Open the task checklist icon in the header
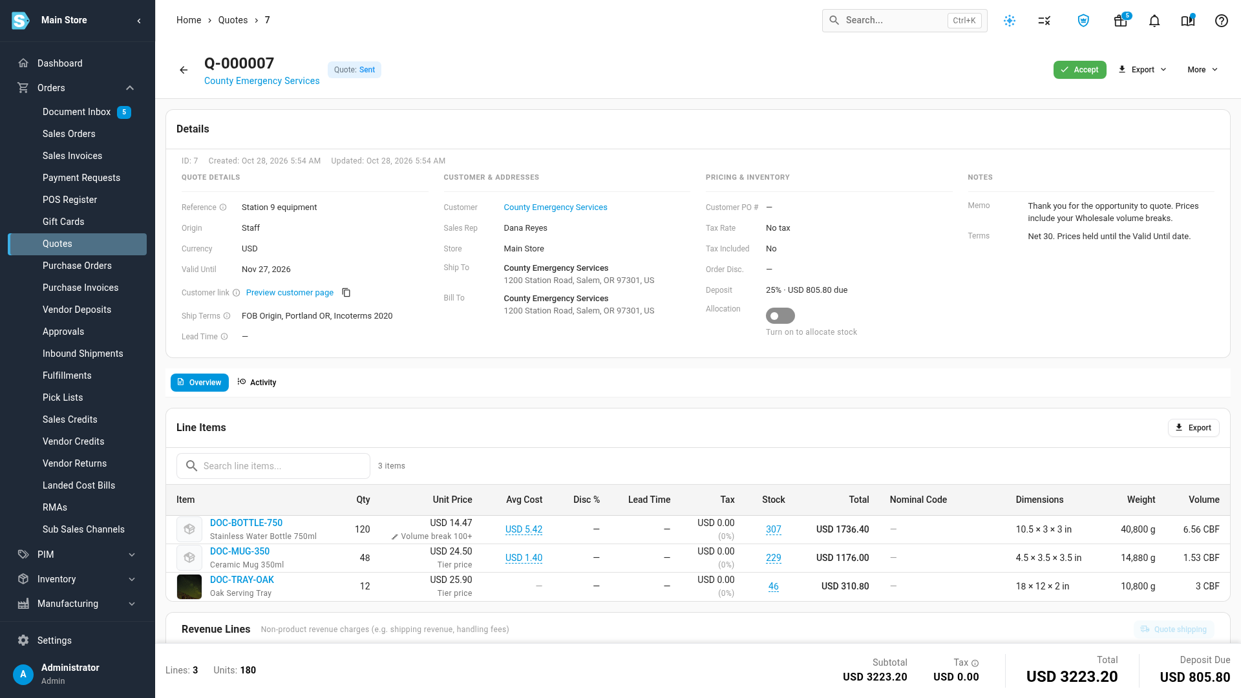The image size is (1241, 698). 1045,21
